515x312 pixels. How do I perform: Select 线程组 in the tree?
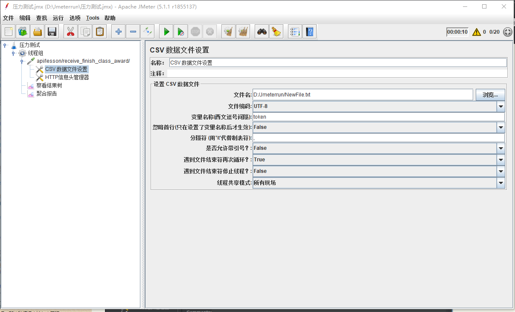tap(35, 53)
